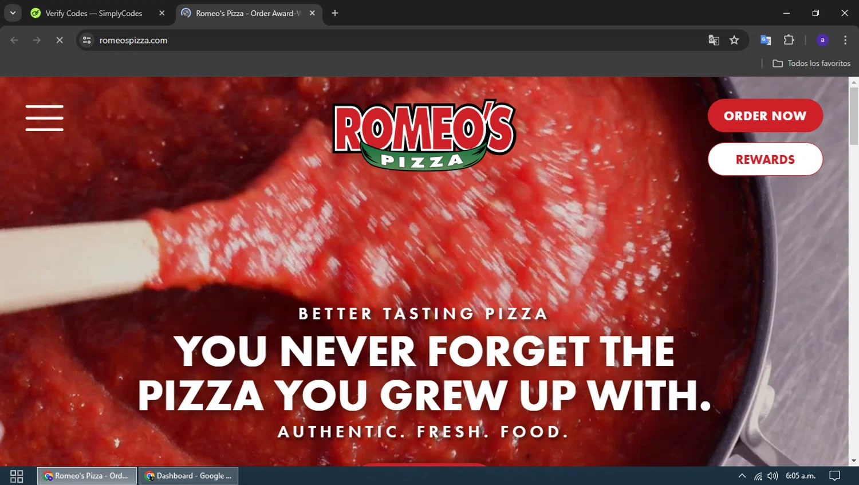Bookmark this page with star icon
The height and width of the screenshot is (485, 859).
pos(734,40)
